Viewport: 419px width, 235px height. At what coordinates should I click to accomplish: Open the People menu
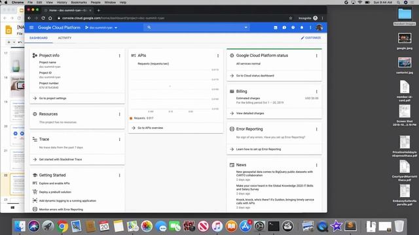tap(96, 3)
